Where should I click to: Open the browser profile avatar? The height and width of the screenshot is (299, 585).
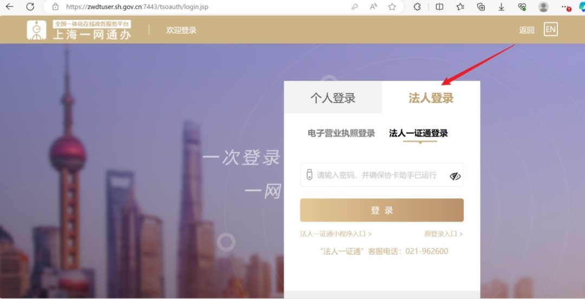point(543,7)
